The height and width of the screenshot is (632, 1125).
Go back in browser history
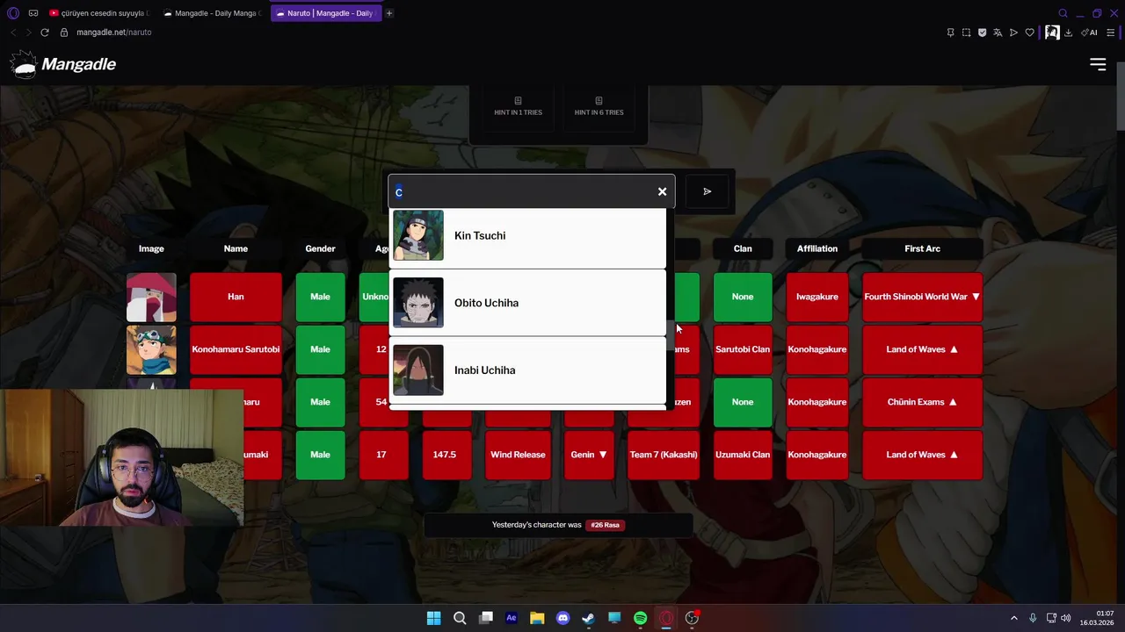tap(13, 32)
